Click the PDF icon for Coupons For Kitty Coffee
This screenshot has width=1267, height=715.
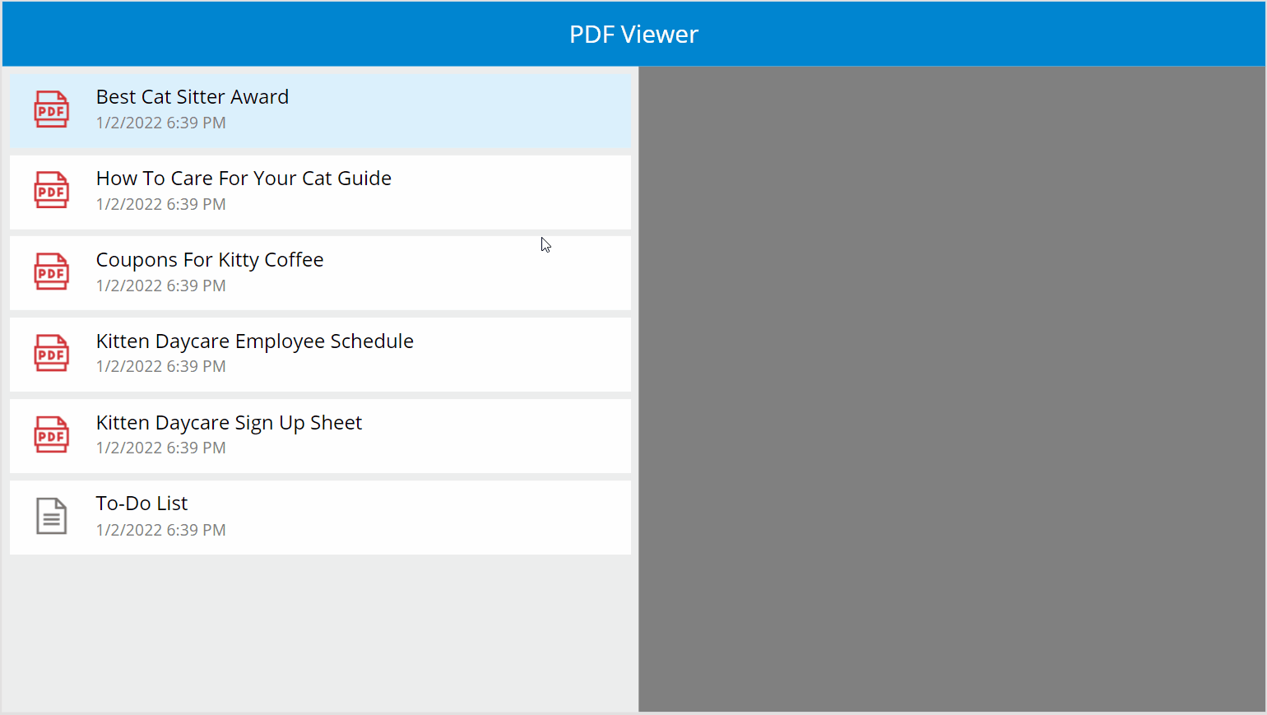51,272
